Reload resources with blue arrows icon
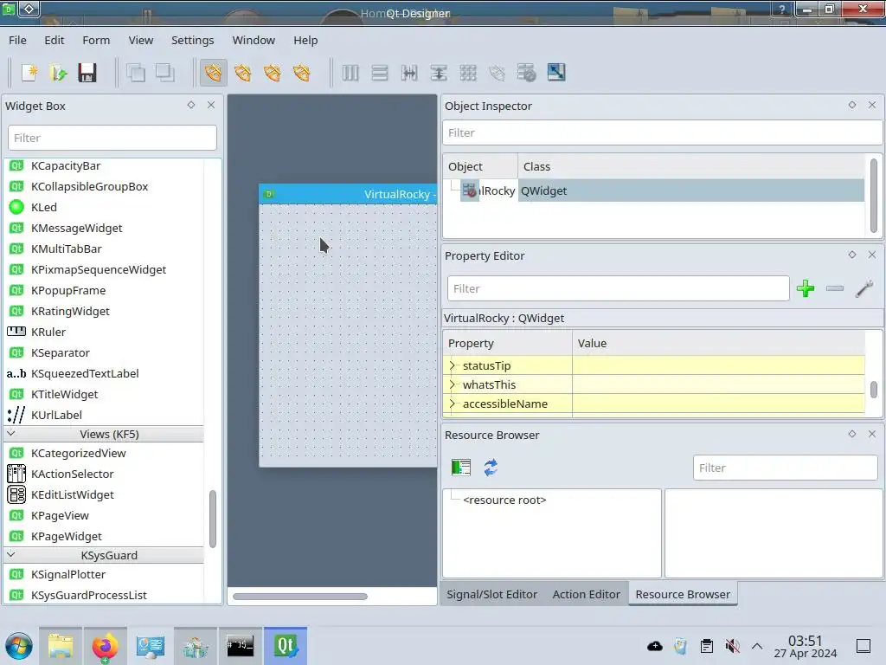 [x=491, y=468]
